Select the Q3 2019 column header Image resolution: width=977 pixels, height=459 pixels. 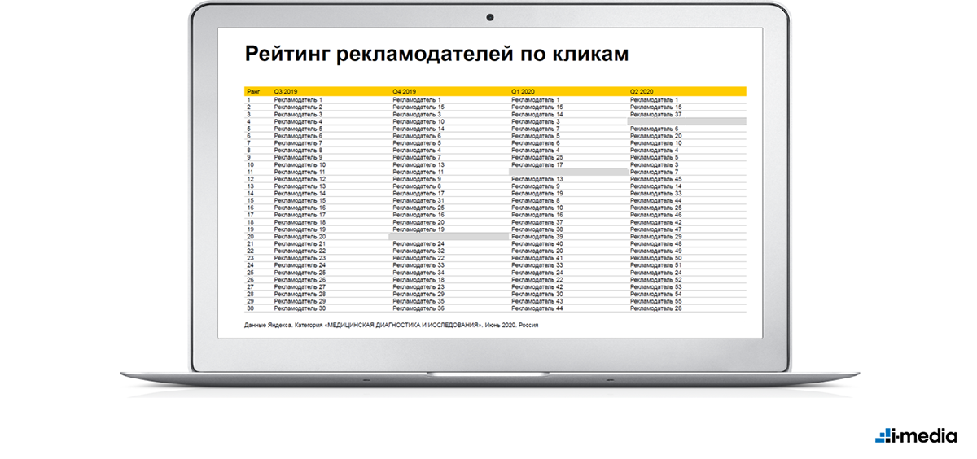287,92
